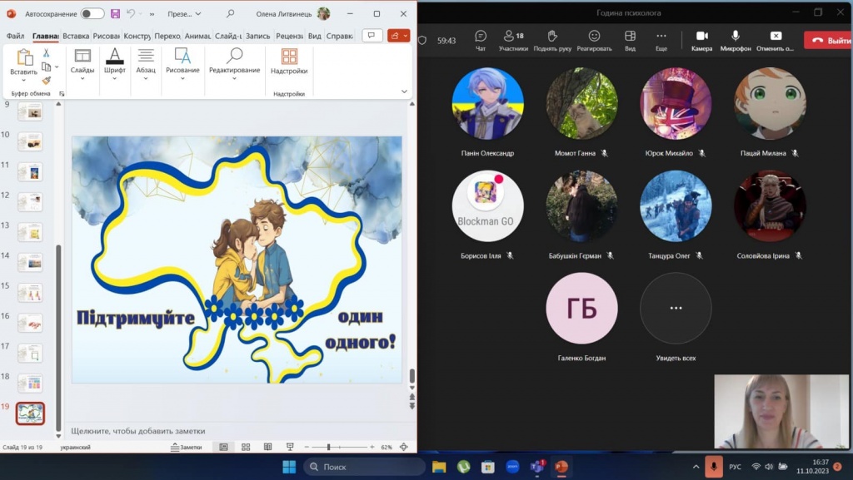Raise hand in the meeting
Screen dimensions: 853x480
552,40
